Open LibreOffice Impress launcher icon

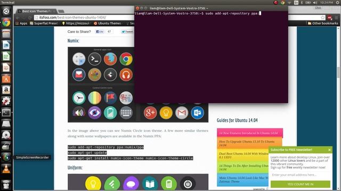pyautogui.click(x=6, y=67)
